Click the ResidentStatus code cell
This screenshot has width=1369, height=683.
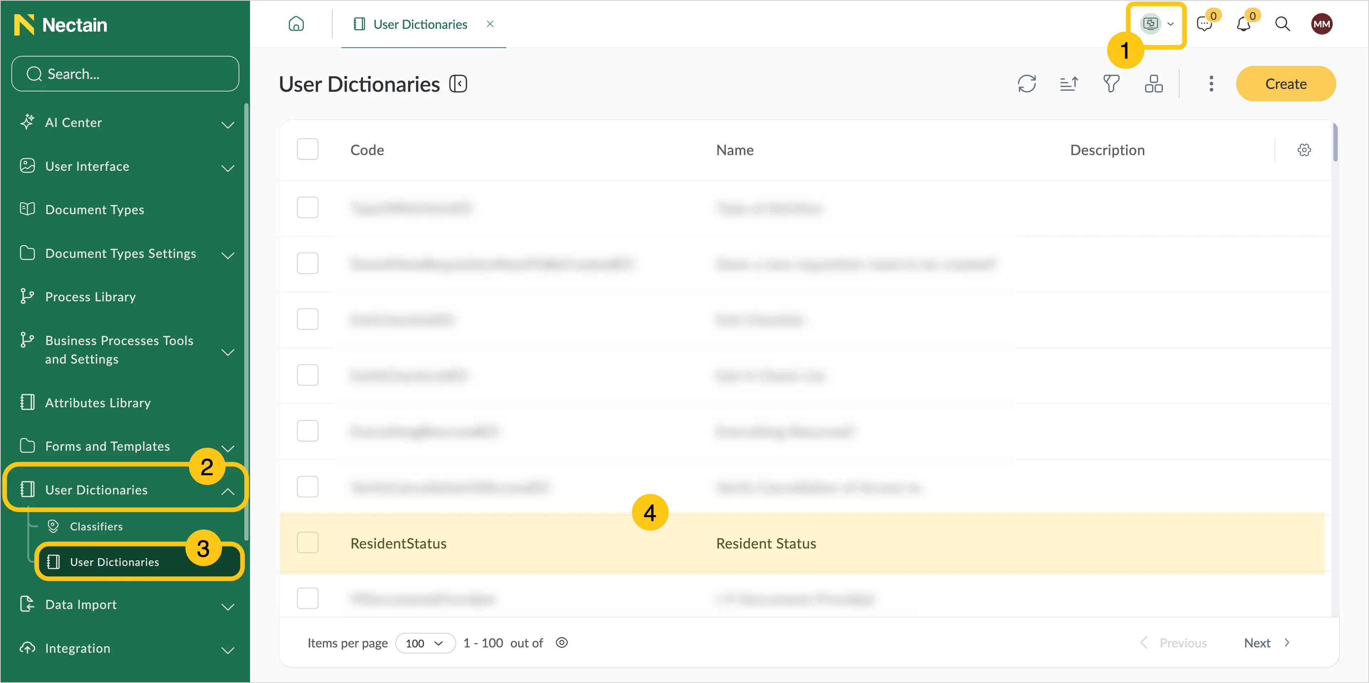[399, 544]
